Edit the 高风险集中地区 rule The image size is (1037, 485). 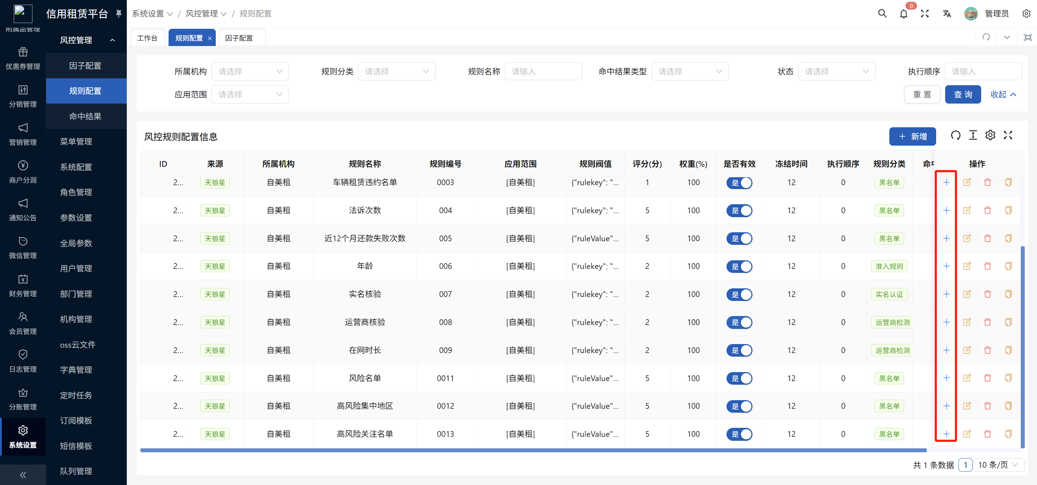(x=967, y=406)
